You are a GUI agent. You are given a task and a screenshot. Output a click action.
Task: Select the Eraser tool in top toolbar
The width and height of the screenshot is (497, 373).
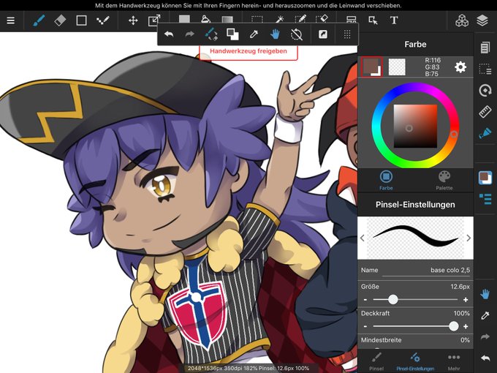[60, 20]
